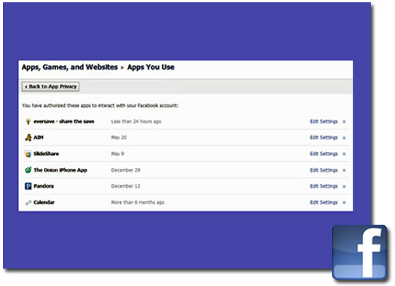Click Apps, Games, and Websites breadcrumb
395x286 pixels.
tap(70, 67)
